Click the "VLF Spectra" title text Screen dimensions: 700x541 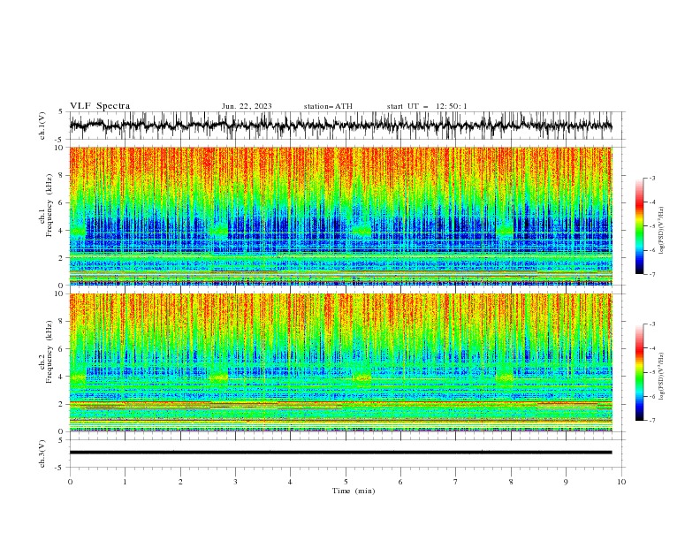pyautogui.click(x=100, y=106)
